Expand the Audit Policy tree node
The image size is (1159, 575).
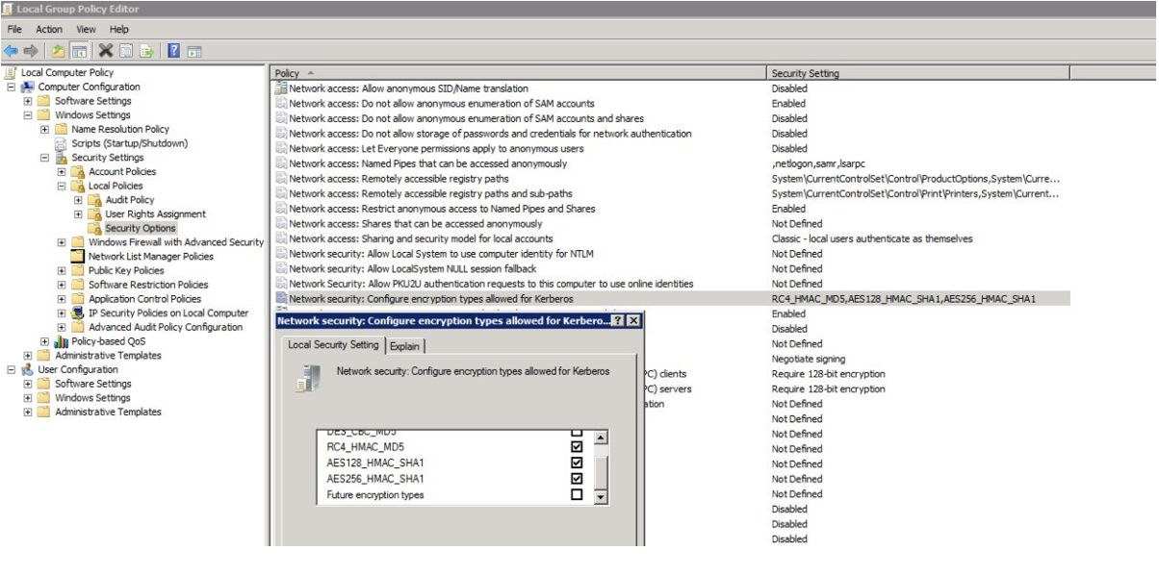pyautogui.click(x=79, y=200)
